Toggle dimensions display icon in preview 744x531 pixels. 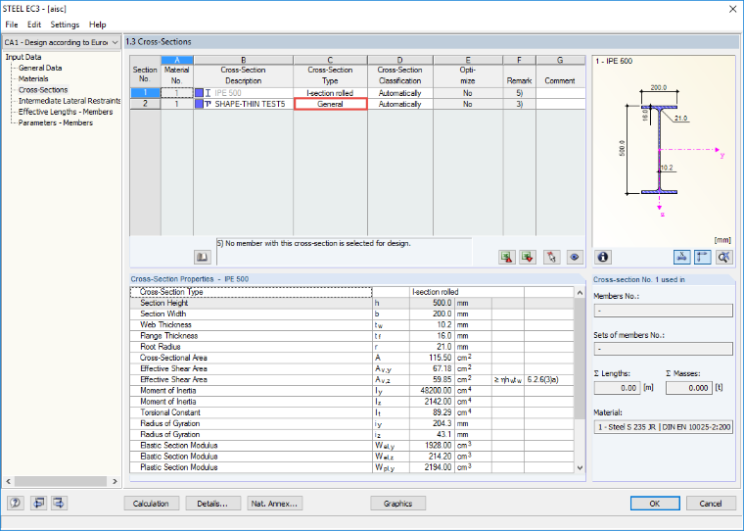[702, 257]
